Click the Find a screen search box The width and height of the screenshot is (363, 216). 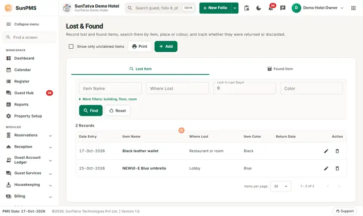pos(29,37)
